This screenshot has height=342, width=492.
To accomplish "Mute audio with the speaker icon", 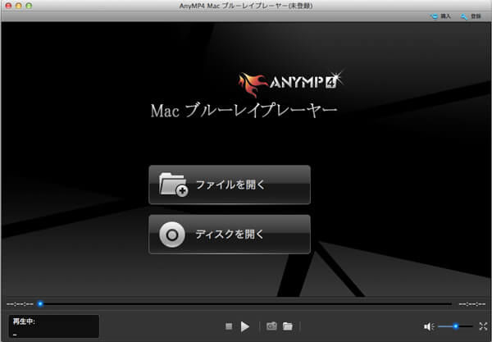I will coord(428,326).
